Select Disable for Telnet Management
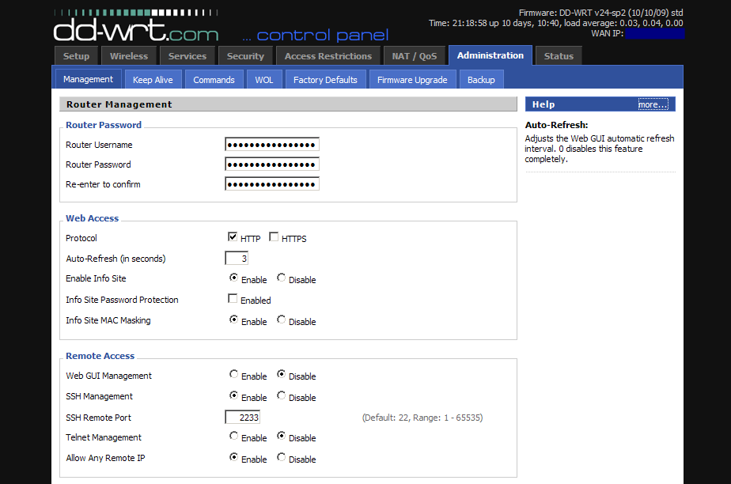This screenshot has width=731, height=484. [x=281, y=436]
